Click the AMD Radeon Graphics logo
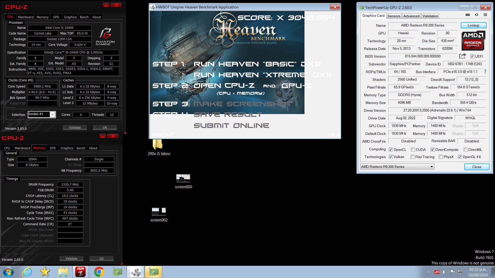 [x=473, y=40]
